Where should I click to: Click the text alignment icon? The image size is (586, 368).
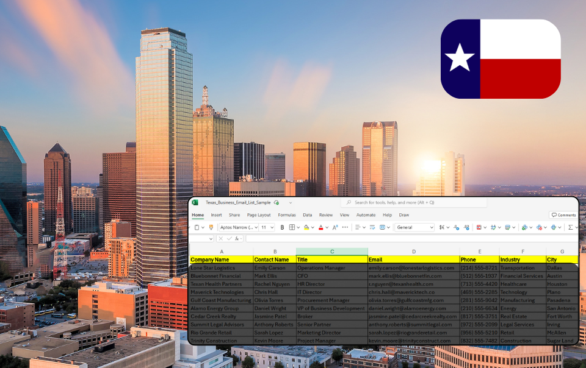coord(357,227)
